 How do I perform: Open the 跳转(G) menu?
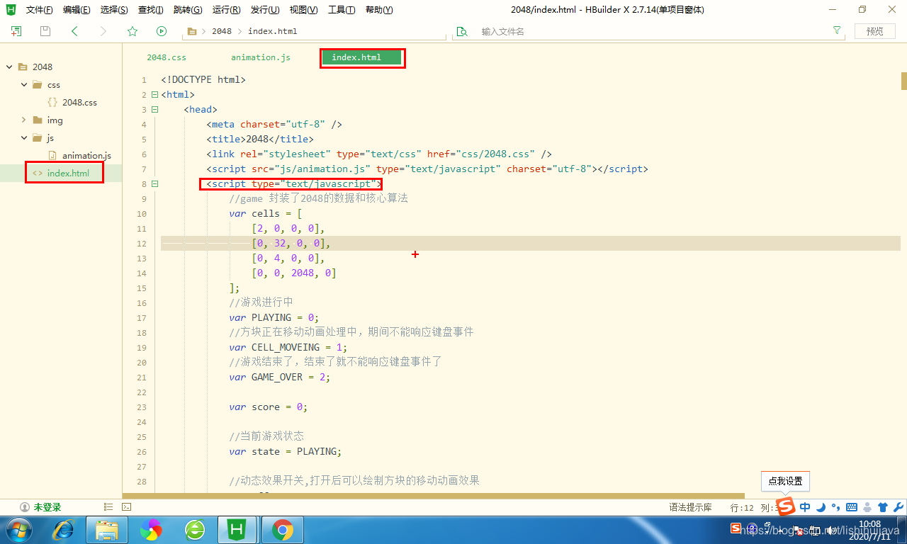point(188,10)
